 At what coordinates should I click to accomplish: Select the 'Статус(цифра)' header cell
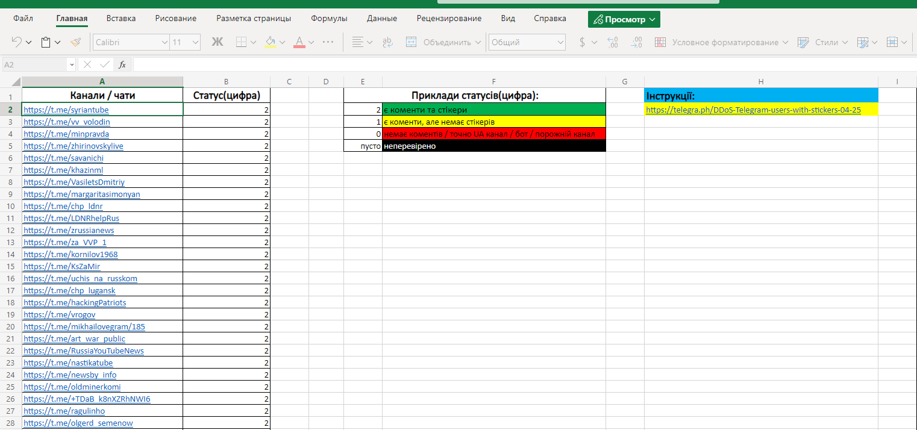click(227, 96)
